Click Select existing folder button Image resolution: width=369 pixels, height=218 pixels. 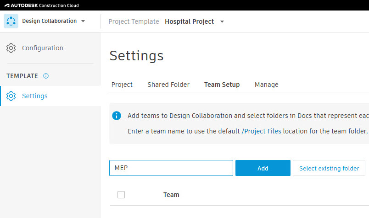pos(329,168)
